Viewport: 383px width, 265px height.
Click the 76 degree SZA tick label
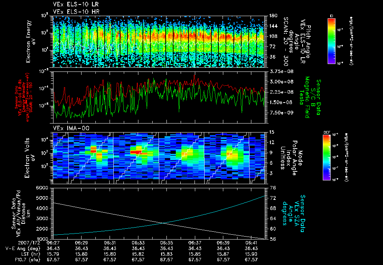point(273,188)
